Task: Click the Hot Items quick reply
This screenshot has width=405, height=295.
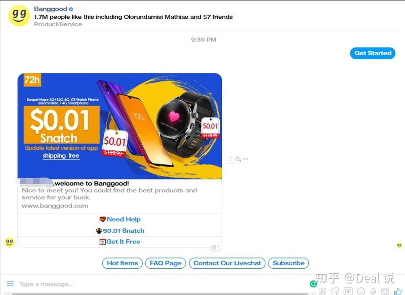Action: (x=123, y=263)
